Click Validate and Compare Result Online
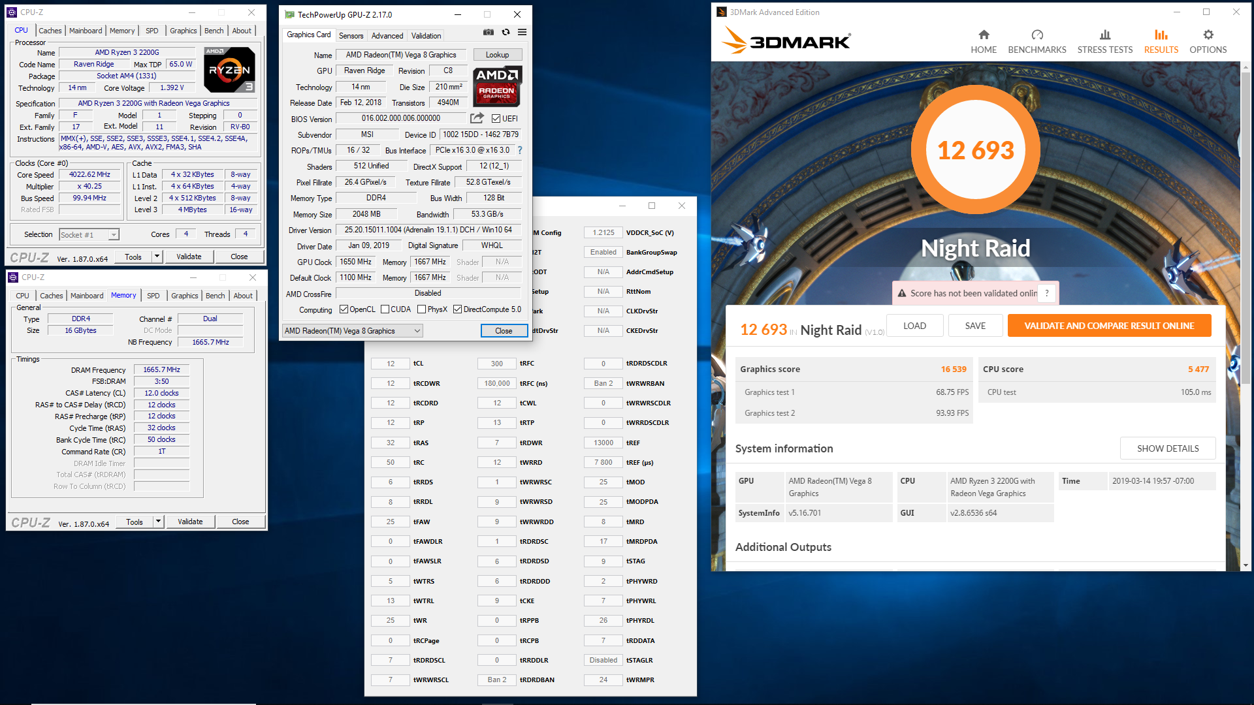 1109,326
